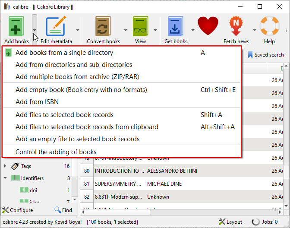
Task: Open the Add books dropdown arrow
Action: coord(35,30)
